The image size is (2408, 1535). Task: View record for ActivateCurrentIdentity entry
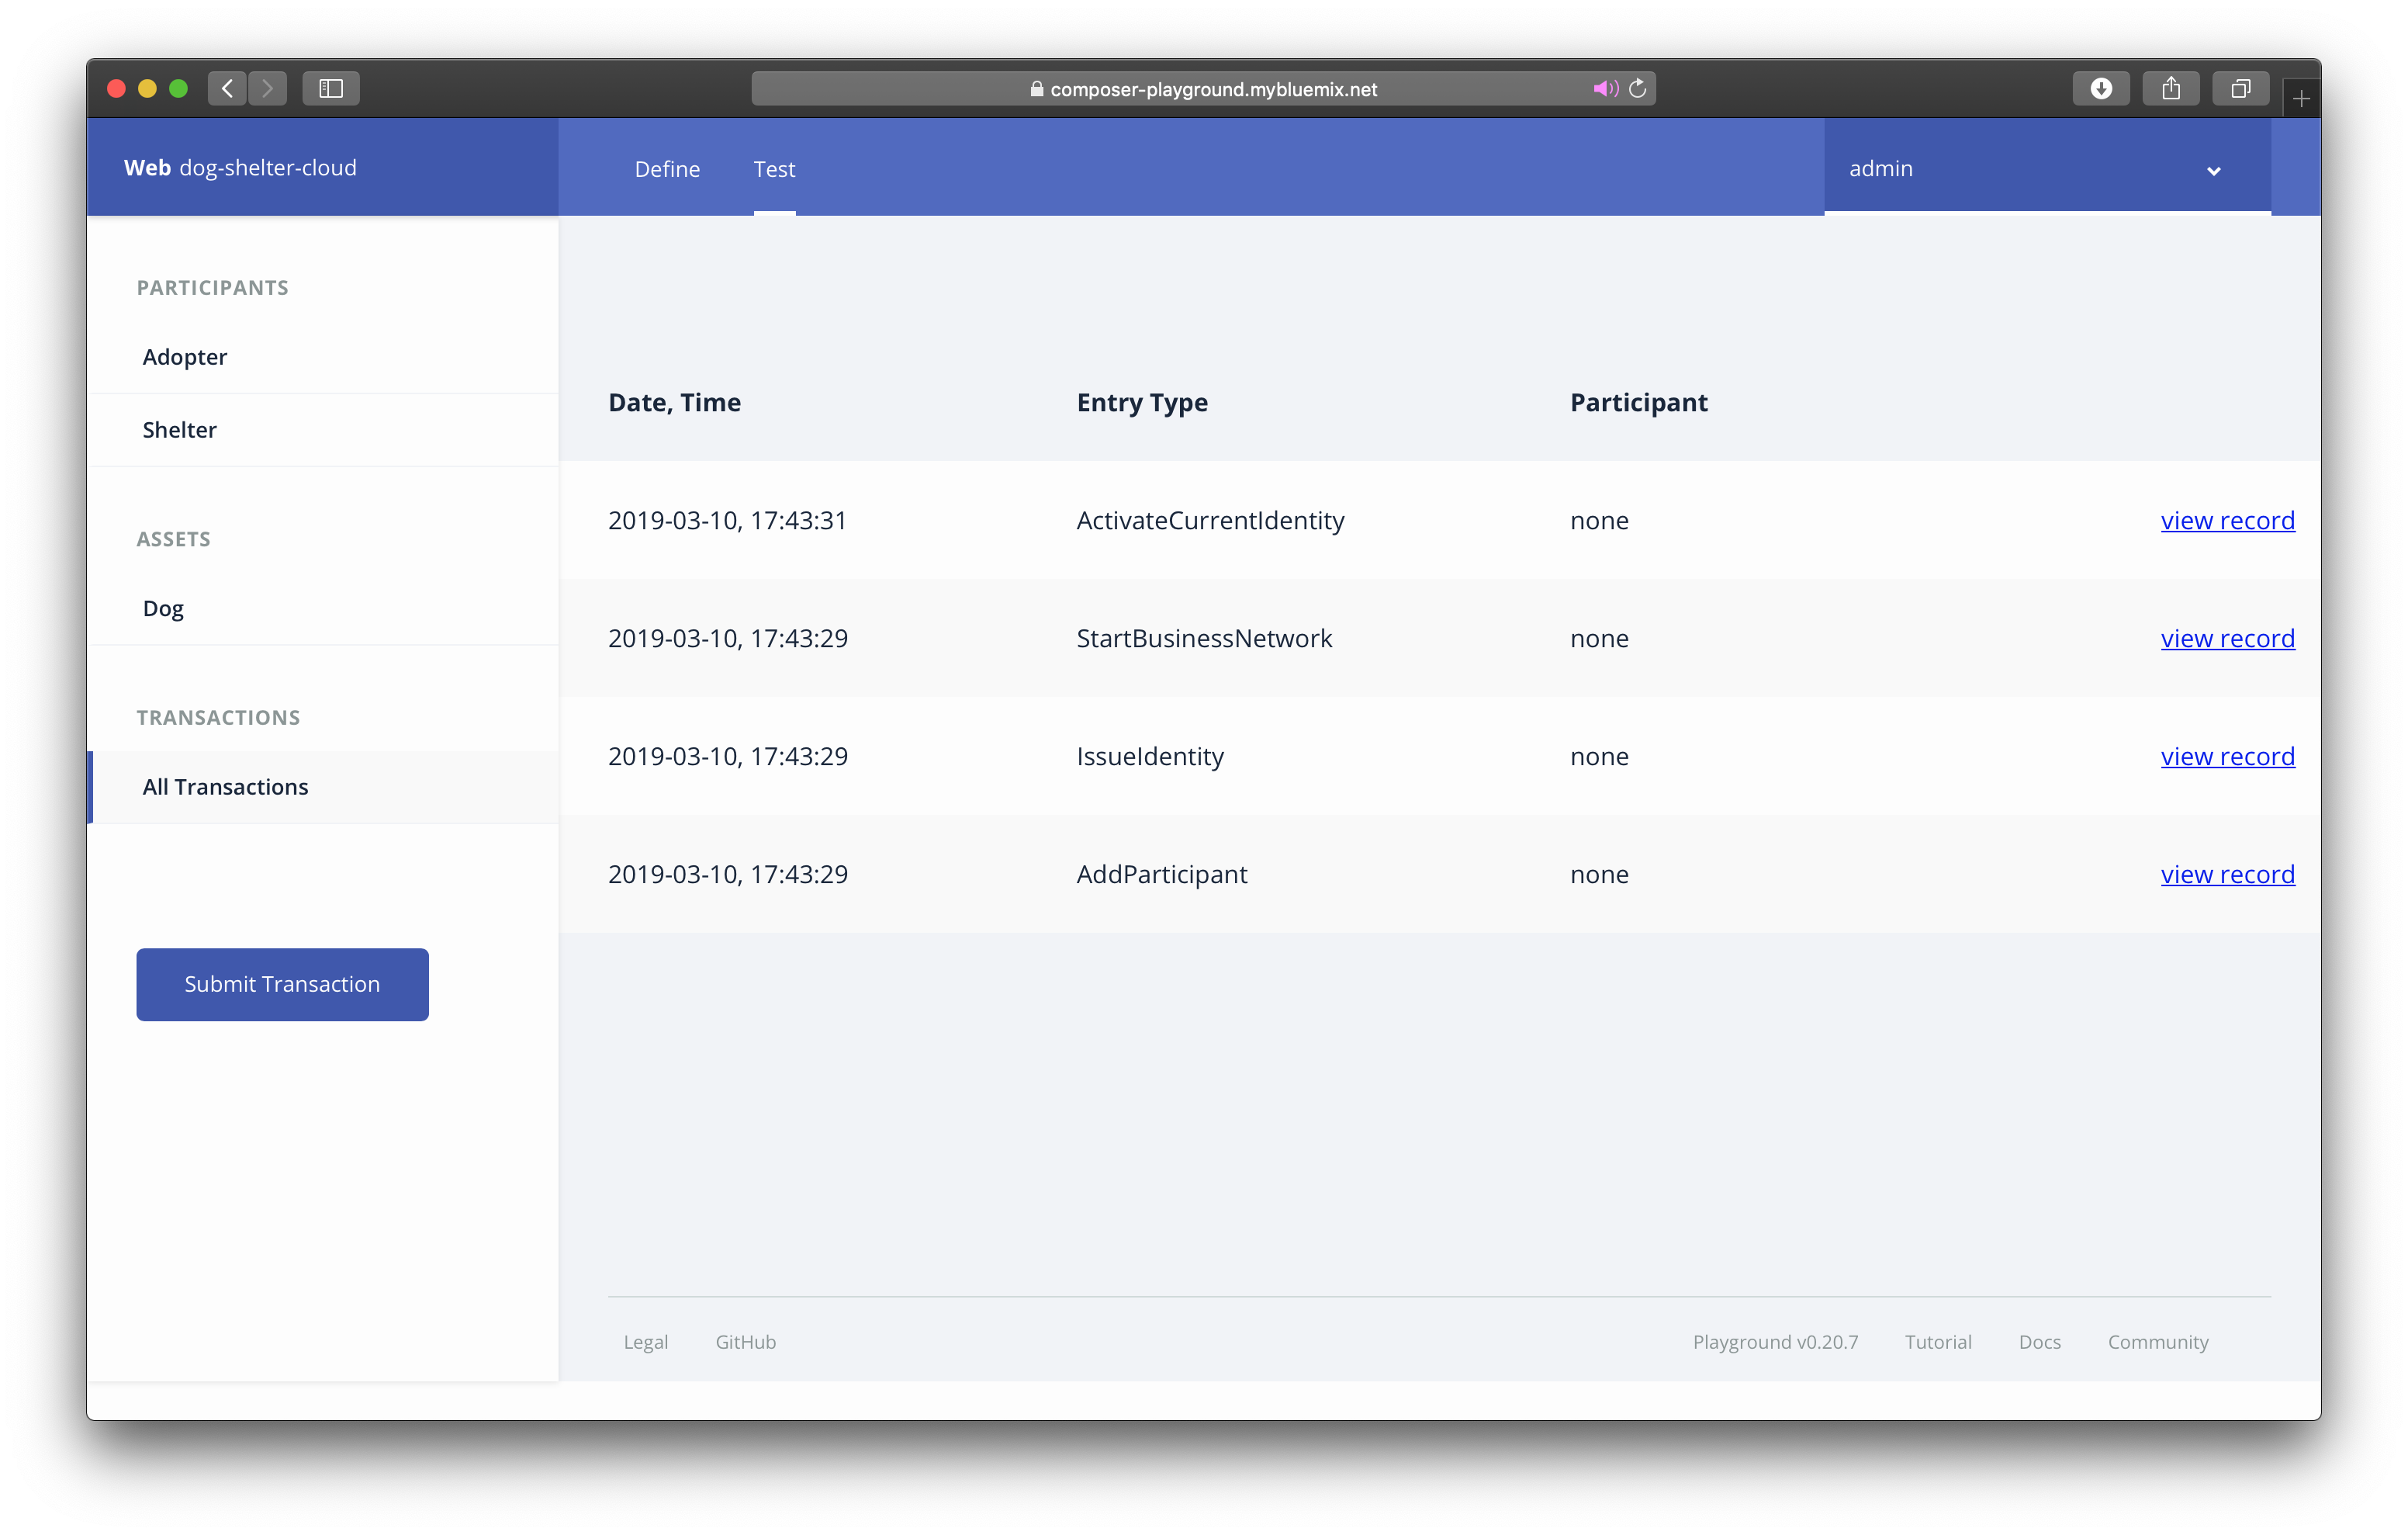[2227, 521]
